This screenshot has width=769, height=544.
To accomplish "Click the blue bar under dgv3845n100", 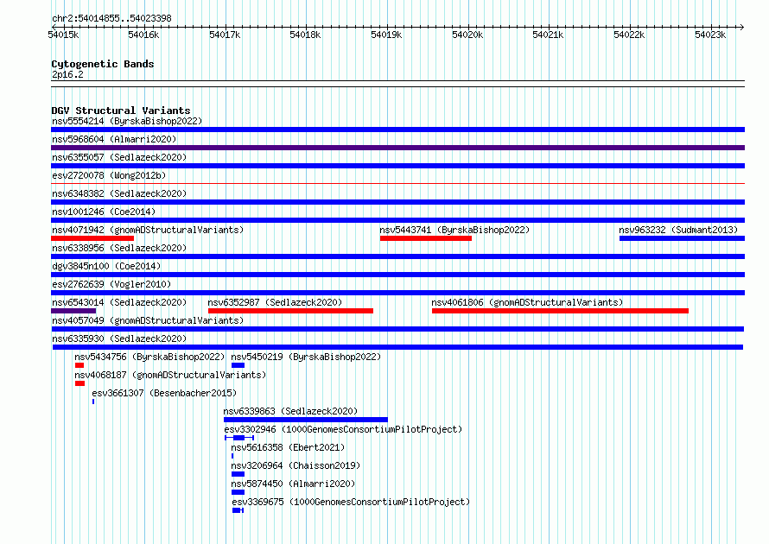I will pyautogui.click(x=397, y=275).
